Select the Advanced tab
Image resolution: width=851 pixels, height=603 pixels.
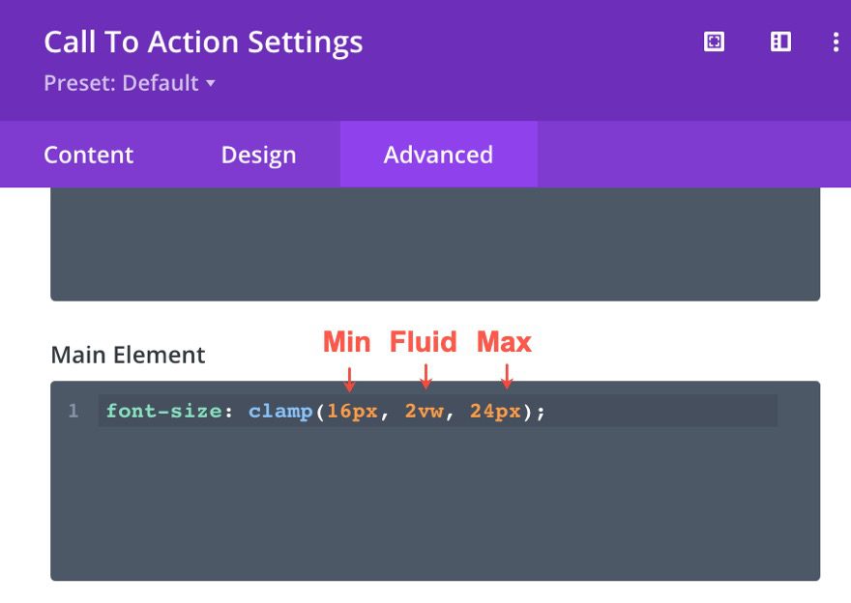pos(439,155)
